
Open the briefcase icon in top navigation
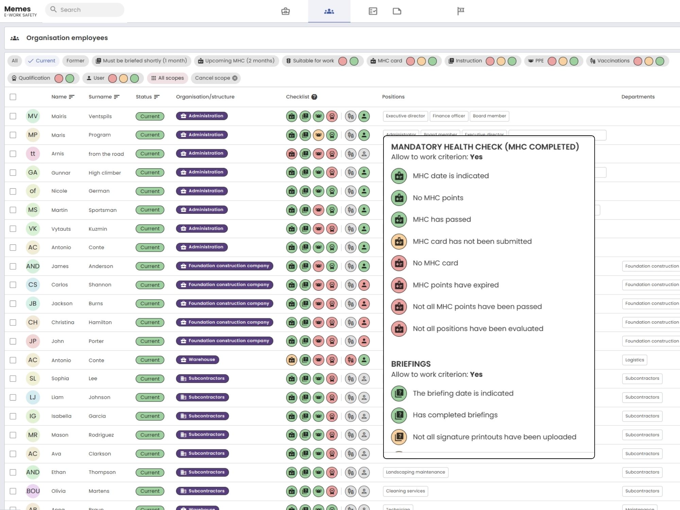click(x=286, y=11)
